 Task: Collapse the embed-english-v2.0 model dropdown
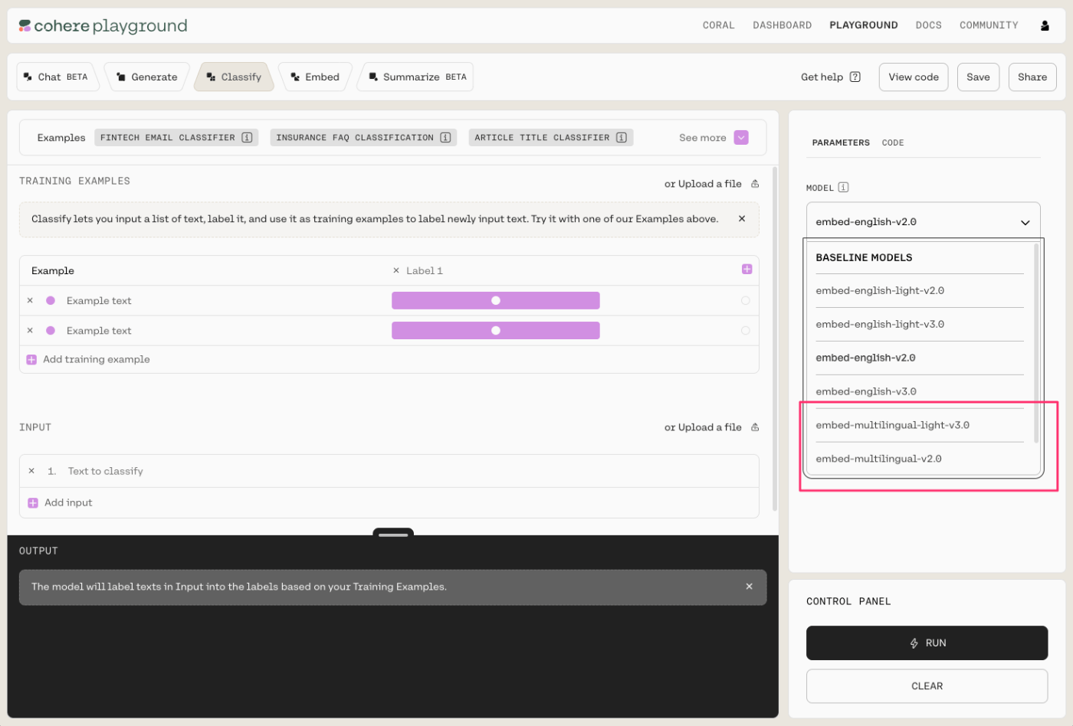(x=923, y=222)
